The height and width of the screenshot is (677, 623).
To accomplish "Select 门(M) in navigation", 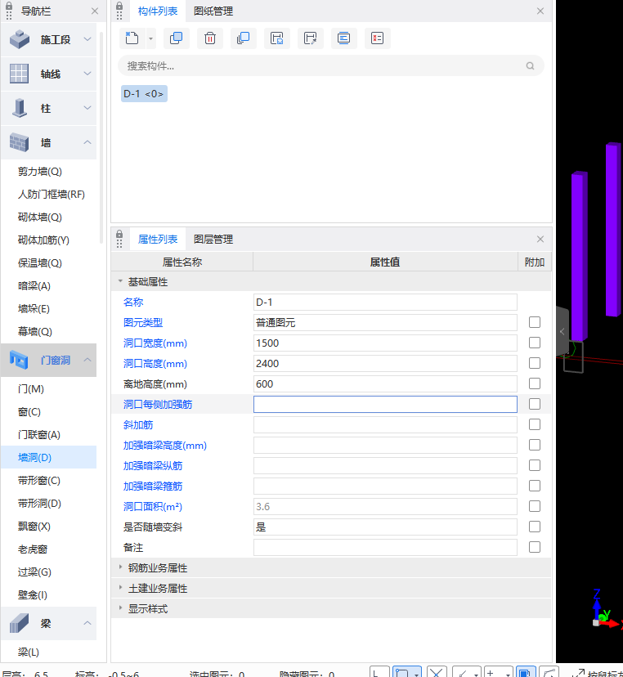I will (x=30, y=389).
